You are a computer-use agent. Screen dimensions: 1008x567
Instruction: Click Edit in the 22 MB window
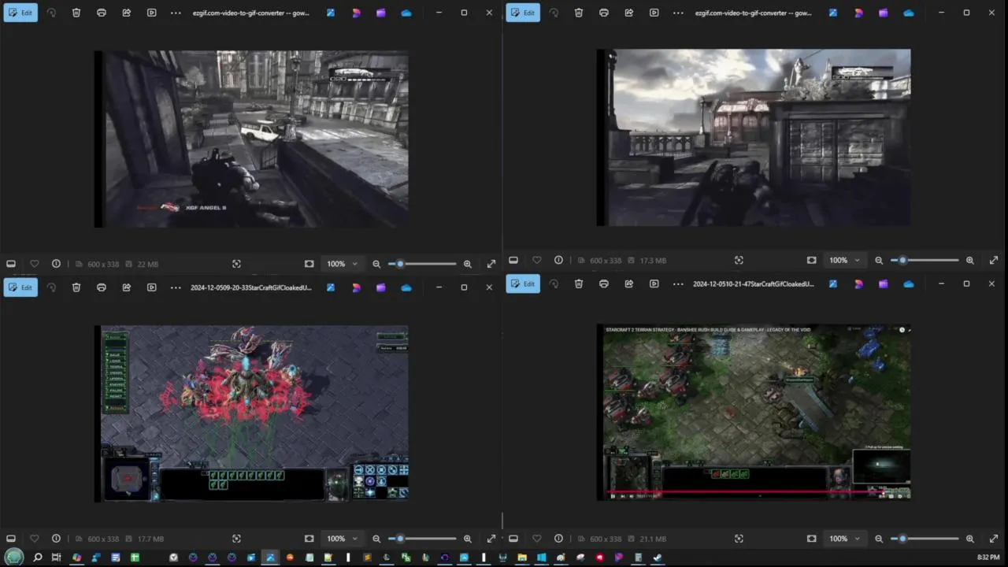20,13
